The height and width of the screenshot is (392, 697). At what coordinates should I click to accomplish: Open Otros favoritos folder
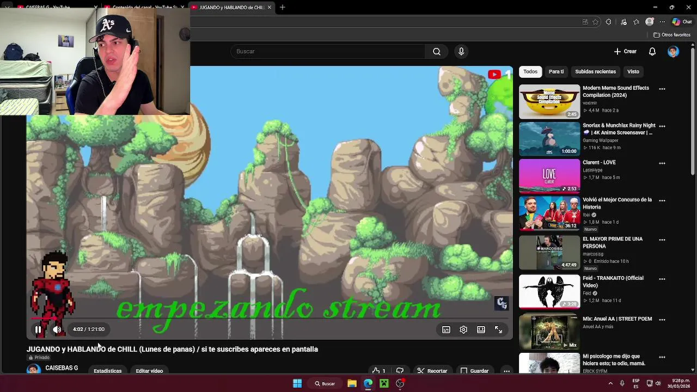(672, 35)
